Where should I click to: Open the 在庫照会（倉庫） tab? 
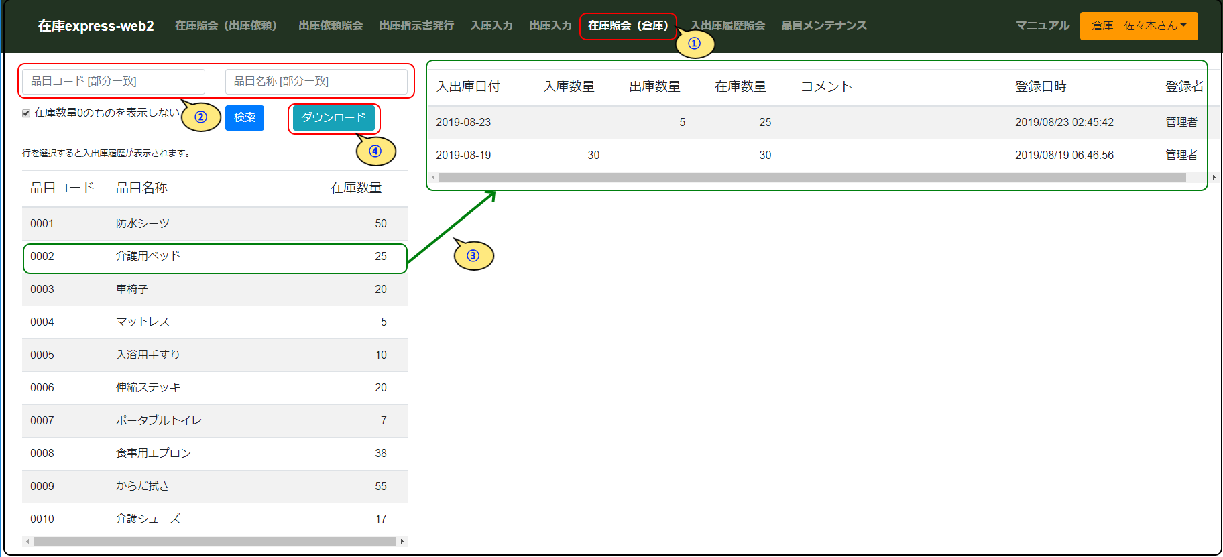click(x=628, y=26)
